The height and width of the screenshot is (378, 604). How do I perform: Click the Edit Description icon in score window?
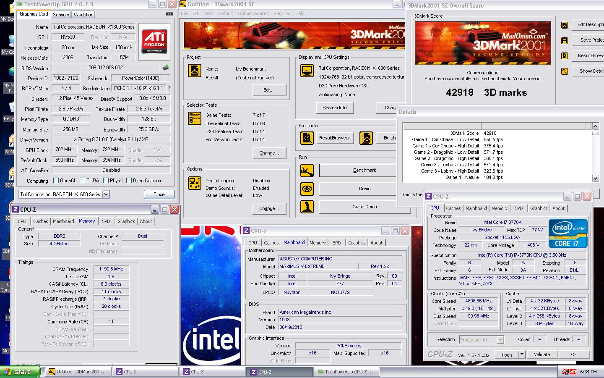point(565,25)
